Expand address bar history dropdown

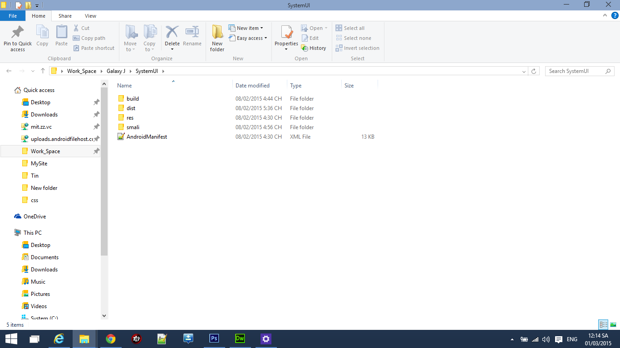click(x=524, y=71)
